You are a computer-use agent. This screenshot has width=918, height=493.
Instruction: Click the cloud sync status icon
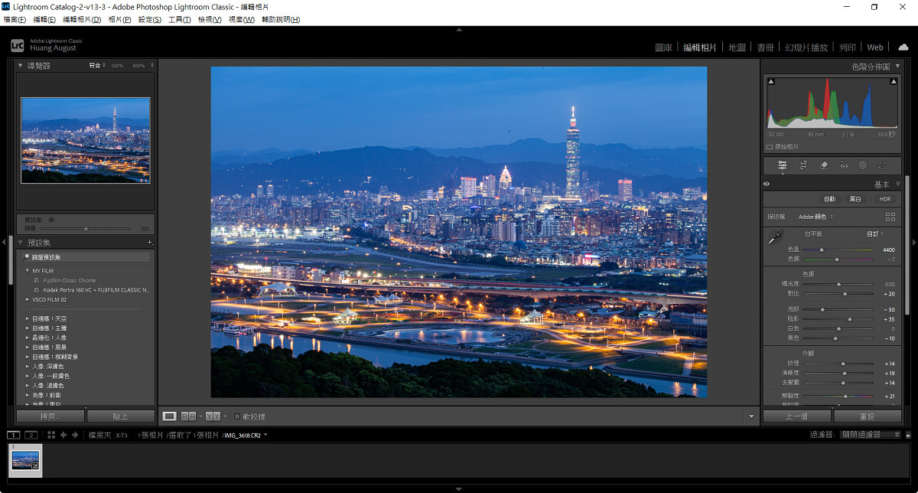pos(903,47)
